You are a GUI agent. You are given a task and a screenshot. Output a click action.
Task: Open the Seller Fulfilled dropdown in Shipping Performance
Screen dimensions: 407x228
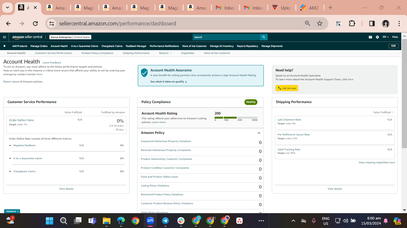383,112
